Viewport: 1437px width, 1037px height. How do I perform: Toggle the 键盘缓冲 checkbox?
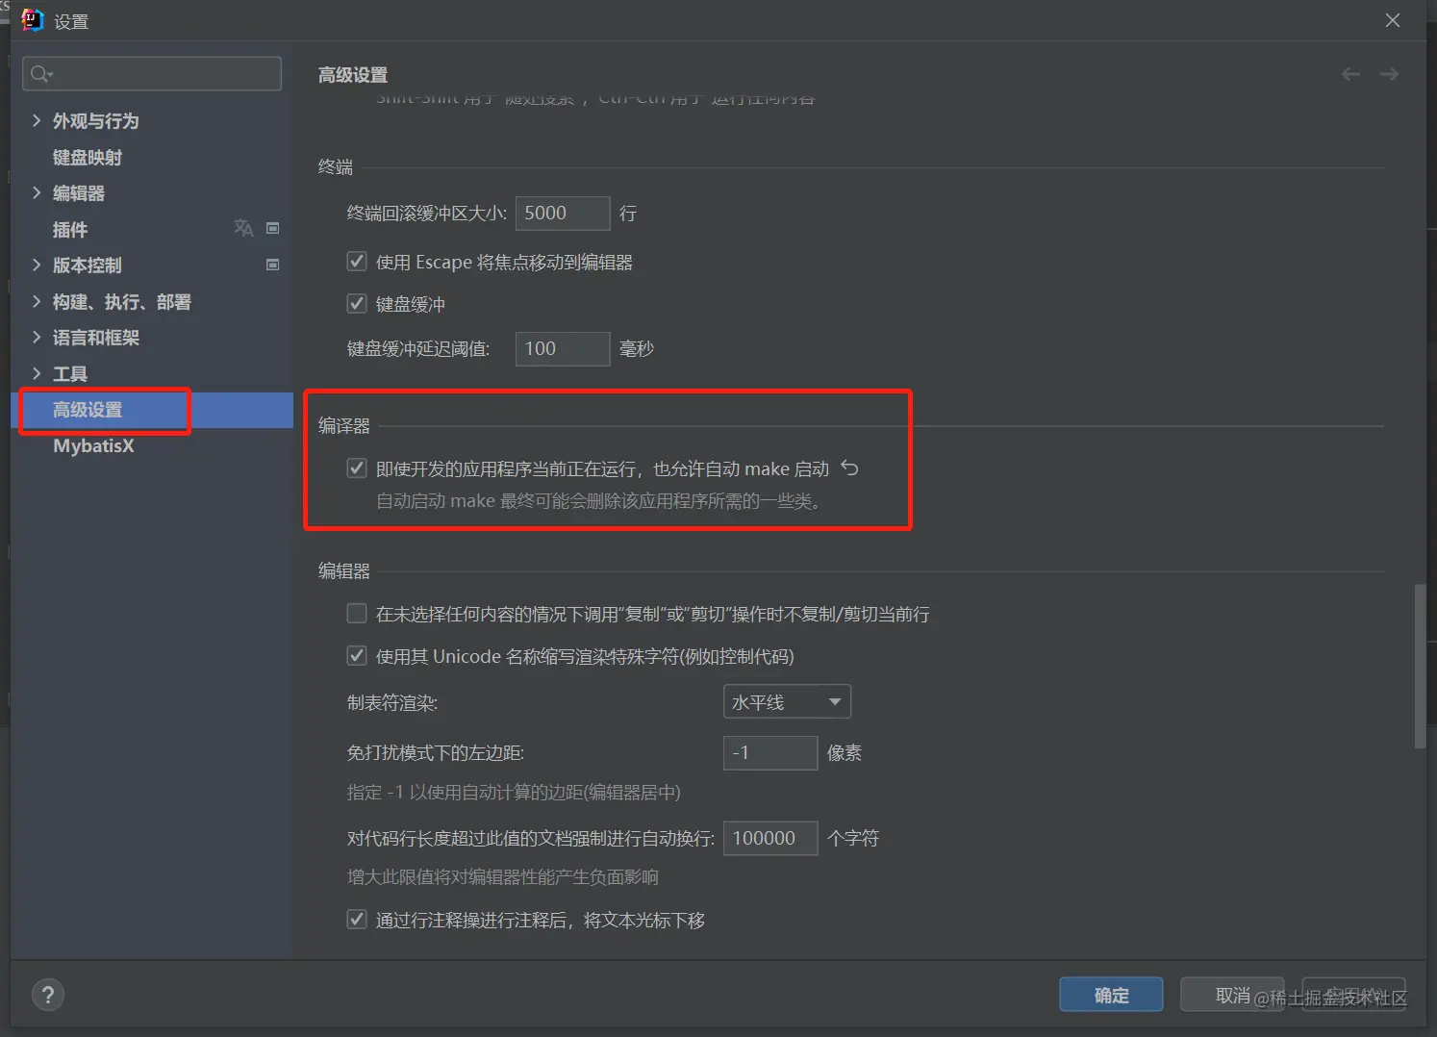357,303
